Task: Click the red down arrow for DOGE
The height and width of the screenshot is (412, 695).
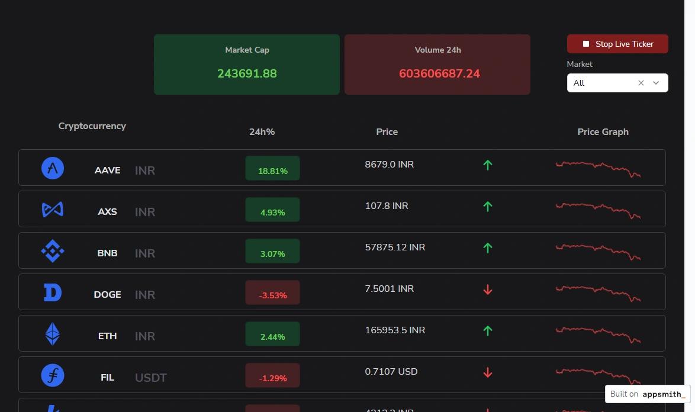Action: coord(488,289)
